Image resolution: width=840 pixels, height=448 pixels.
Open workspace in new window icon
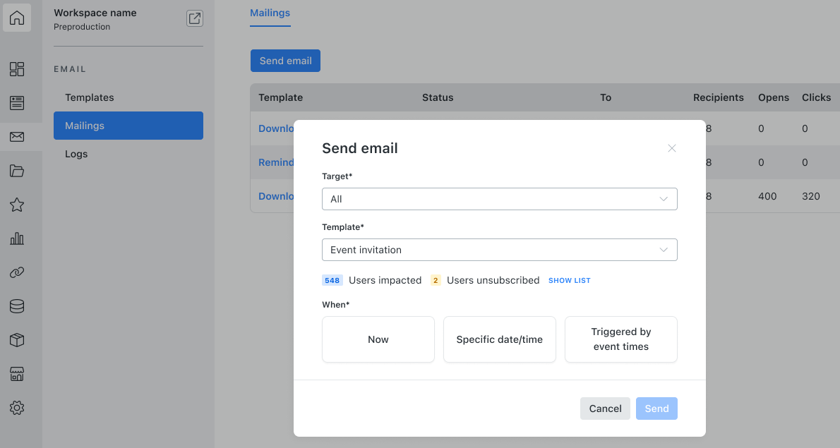click(x=194, y=18)
